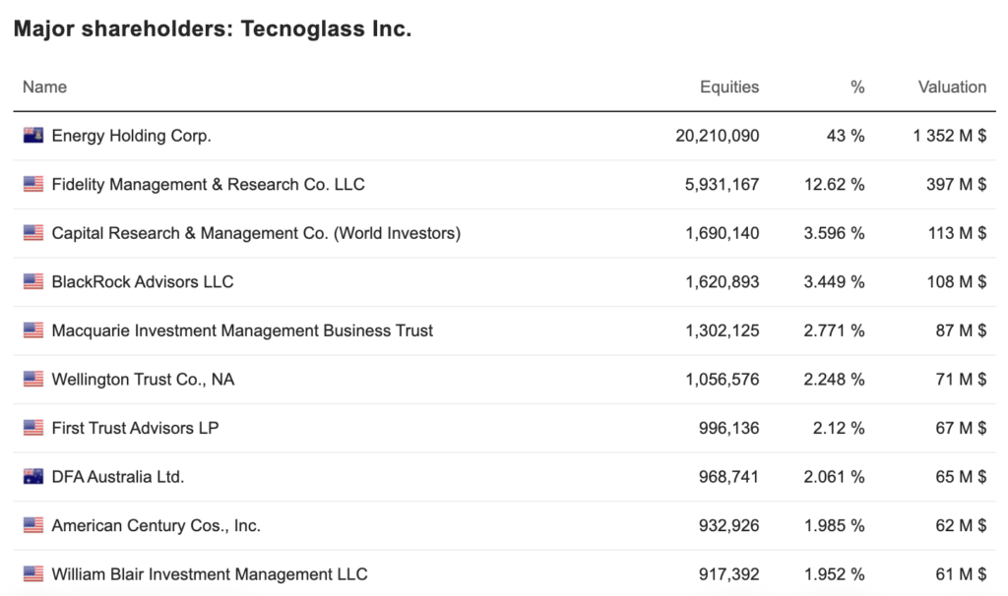Click the US flag beside Fidelity Management
Screen dimensions: 1008x596
point(33,184)
